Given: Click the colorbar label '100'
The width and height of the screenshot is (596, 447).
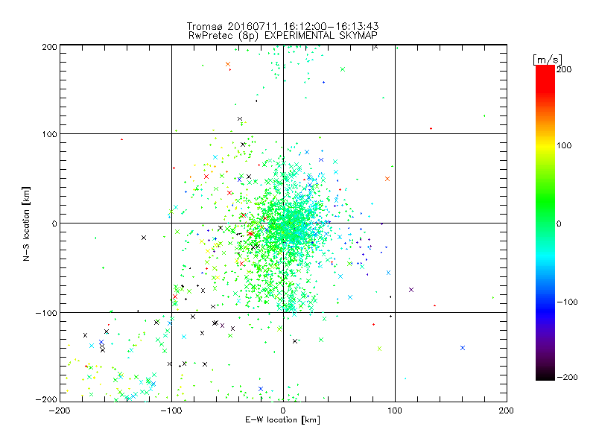Looking at the screenshot, I should 564,145.
